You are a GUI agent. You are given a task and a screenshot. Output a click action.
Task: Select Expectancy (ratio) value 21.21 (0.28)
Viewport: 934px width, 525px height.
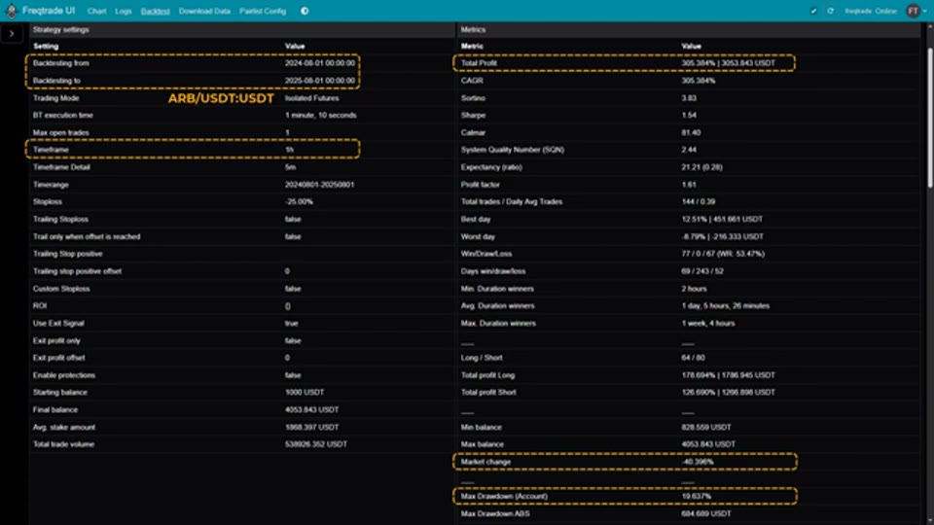tap(701, 167)
